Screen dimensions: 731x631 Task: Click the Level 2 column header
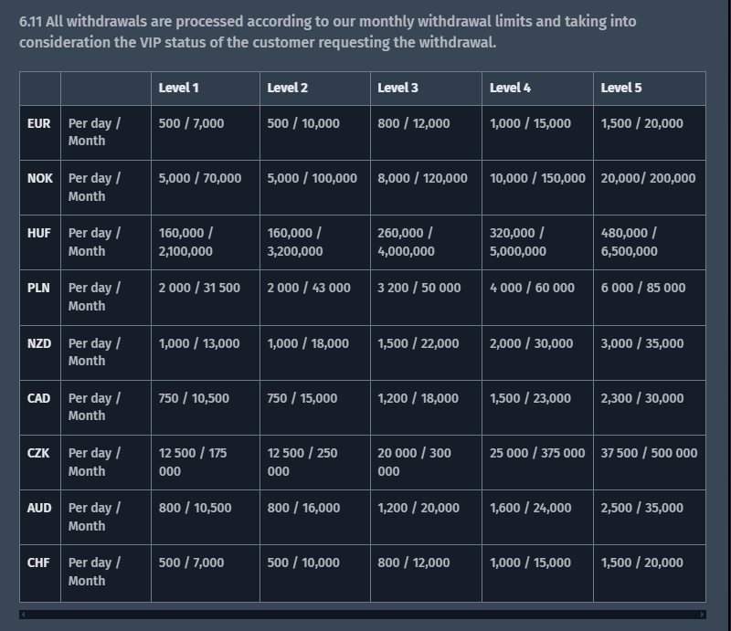coord(287,88)
